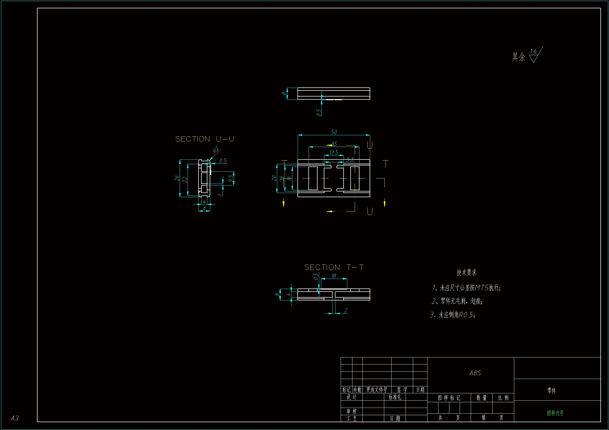This screenshot has width=609, height=430.
Task: Click the SECTION U-U view label
Action: pos(204,139)
